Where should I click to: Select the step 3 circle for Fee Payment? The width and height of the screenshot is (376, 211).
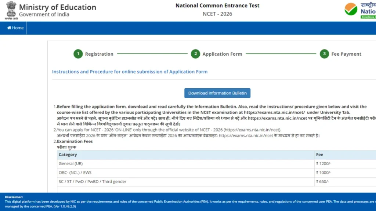pos(324,54)
